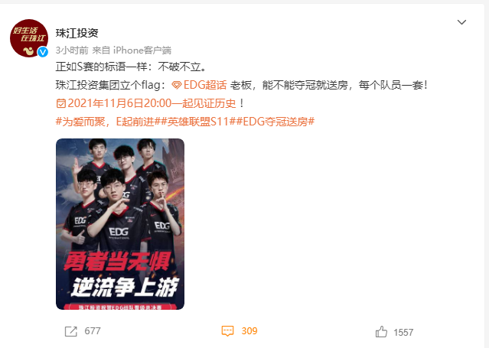Open the EDG超话 super topic link
The width and height of the screenshot is (489, 348).
click(x=205, y=85)
